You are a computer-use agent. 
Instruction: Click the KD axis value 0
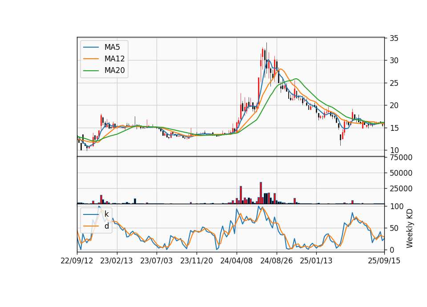tap(392, 250)
